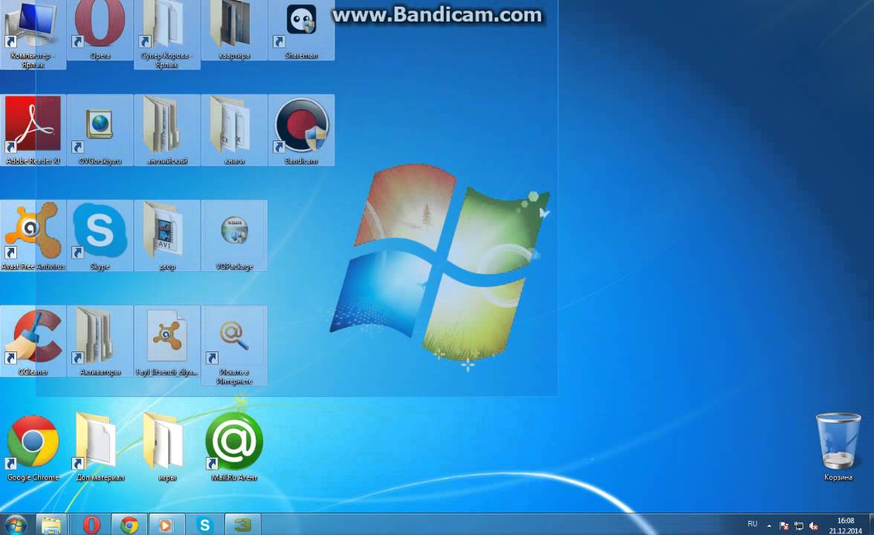874x535 pixels.
Task: Select the Avast Free Antivirus desktop icon
Action: click(x=33, y=235)
